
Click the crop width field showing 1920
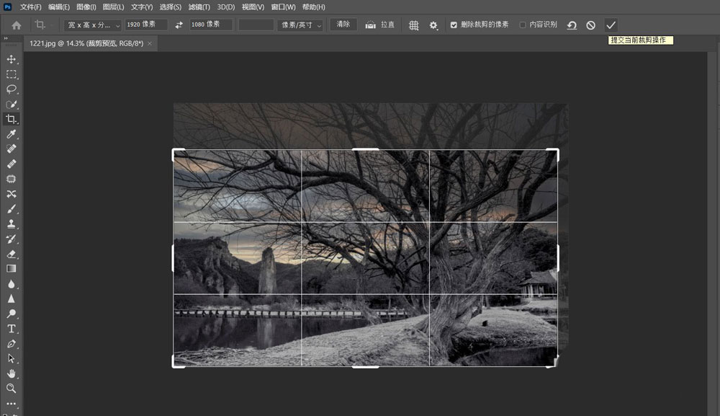click(145, 25)
